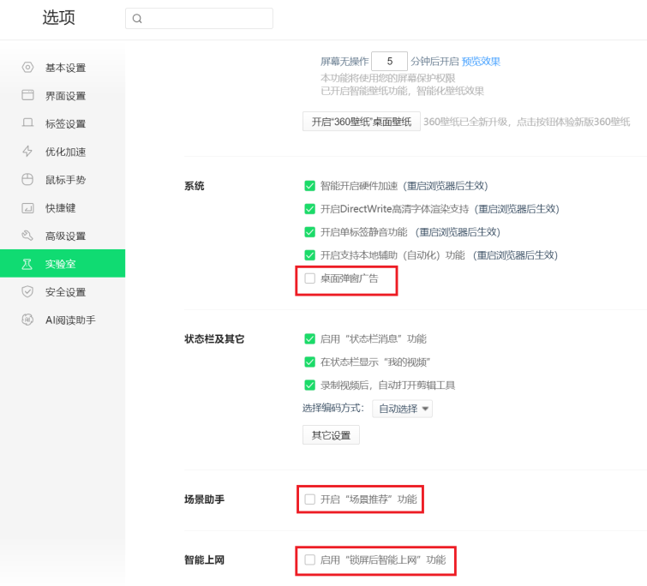Screen dimensions: 647x586
Task: Click the 基本设置 sidebar icon
Action: 27,67
